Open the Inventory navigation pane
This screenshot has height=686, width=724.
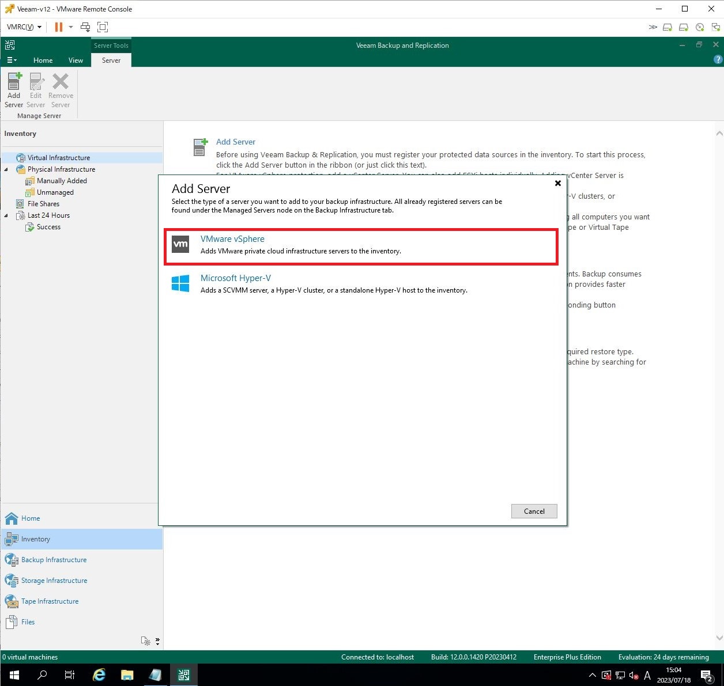pyautogui.click(x=81, y=539)
